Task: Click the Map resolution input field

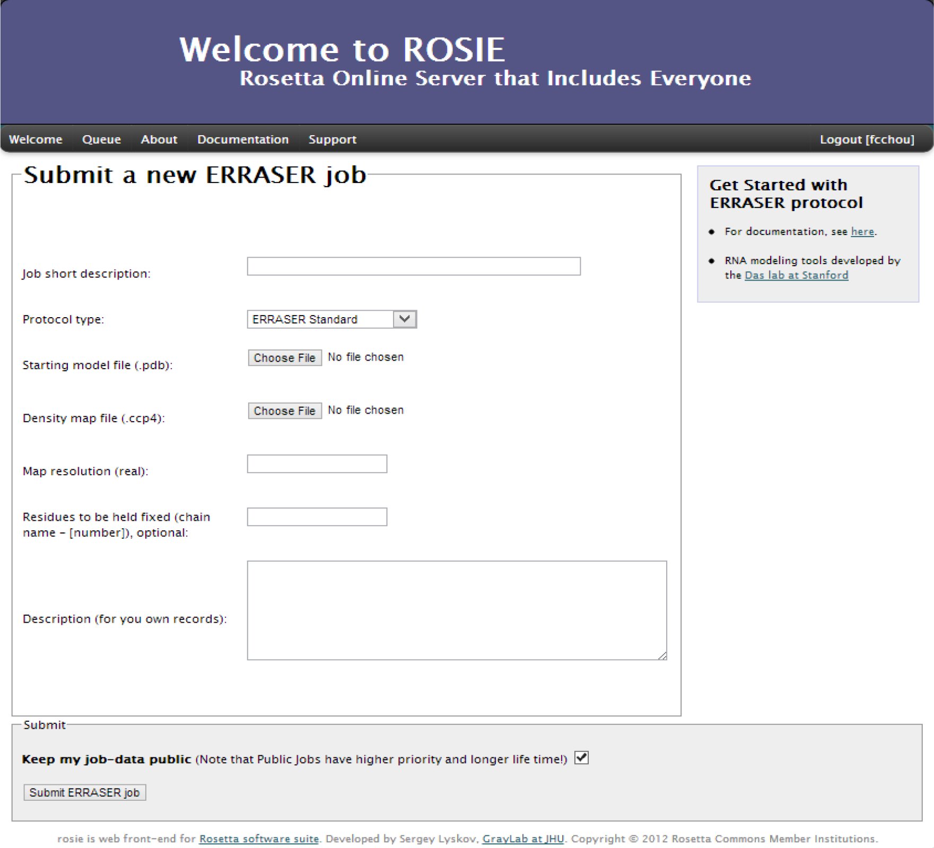Action: 317,464
